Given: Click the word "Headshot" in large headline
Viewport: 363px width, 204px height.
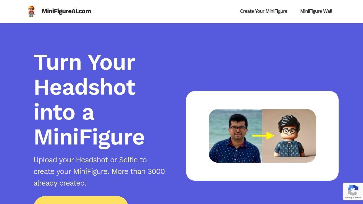Looking at the screenshot, I should click(x=85, y=87).
